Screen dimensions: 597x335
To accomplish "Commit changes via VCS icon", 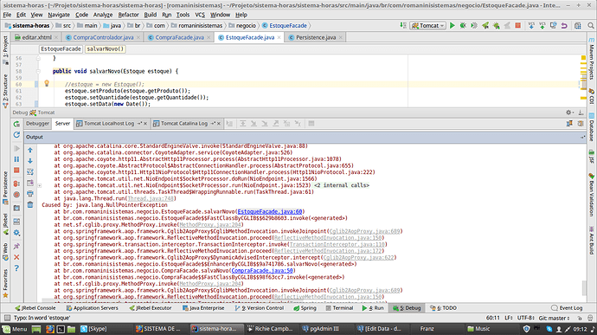I will click(542, 25).
